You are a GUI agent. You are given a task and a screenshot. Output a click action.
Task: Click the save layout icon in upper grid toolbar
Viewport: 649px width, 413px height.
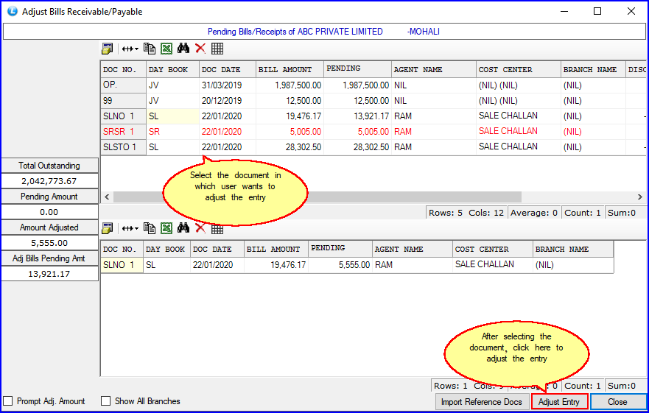108,49
